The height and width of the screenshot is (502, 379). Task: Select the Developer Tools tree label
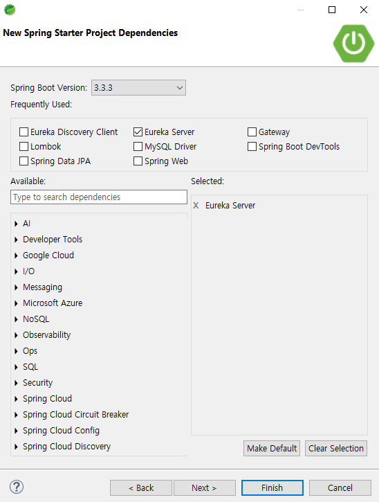tap(53, 240)
